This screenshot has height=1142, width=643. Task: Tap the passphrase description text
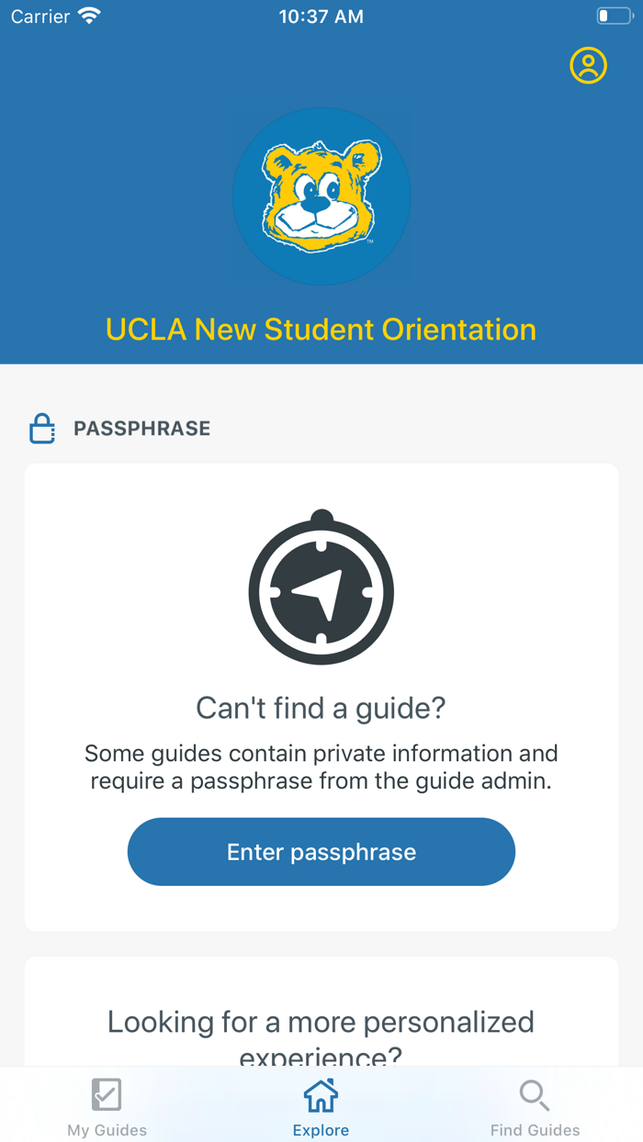(x=321, y=767)
